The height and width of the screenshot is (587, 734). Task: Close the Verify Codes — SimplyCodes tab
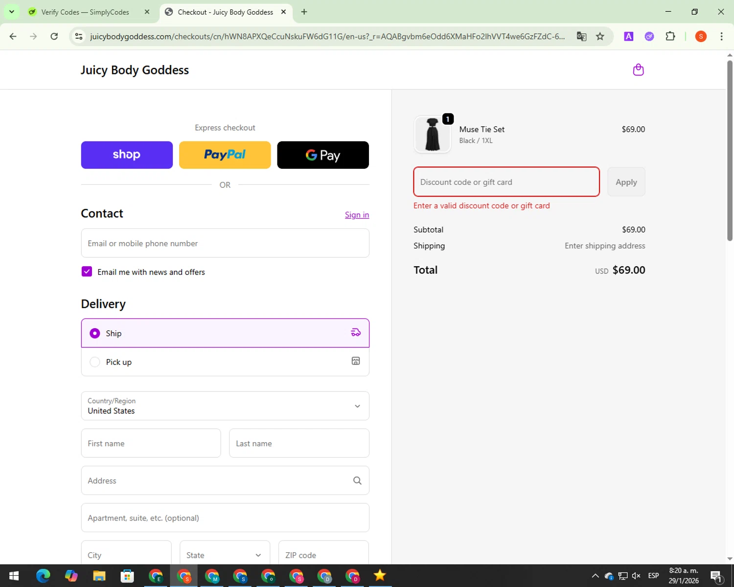(x=147, y=12)
